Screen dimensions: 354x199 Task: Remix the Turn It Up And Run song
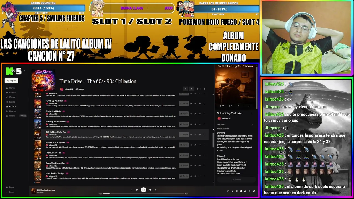click(184, 103)
